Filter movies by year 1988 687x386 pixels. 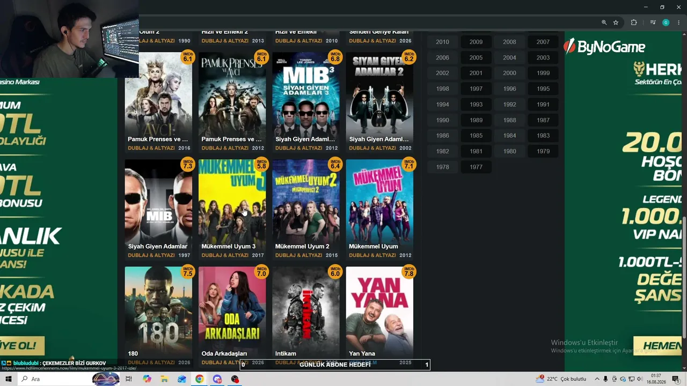point(510,120)
